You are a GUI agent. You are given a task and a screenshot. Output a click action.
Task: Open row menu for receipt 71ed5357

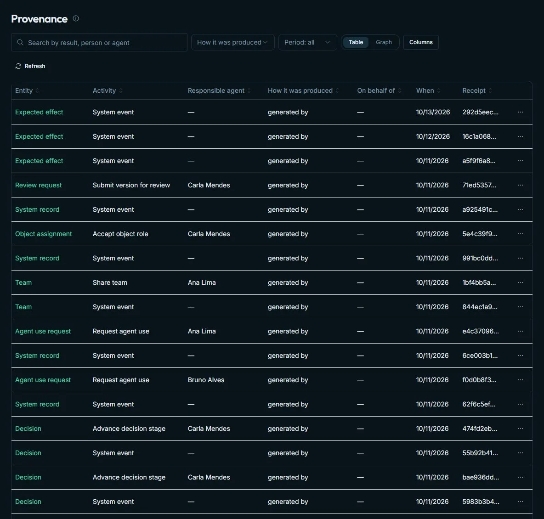(x=521, y=185)
